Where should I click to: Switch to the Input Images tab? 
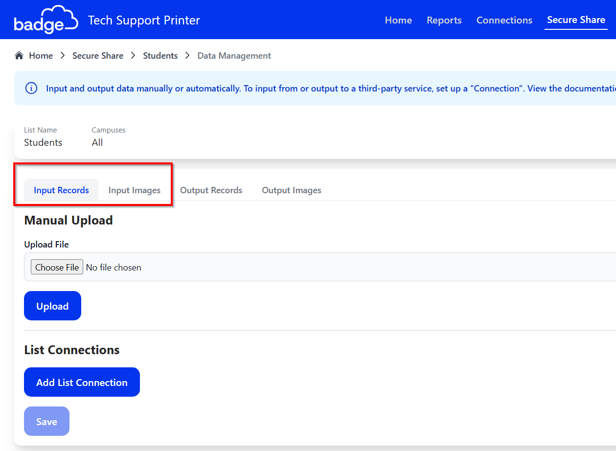tap(135, 190)
